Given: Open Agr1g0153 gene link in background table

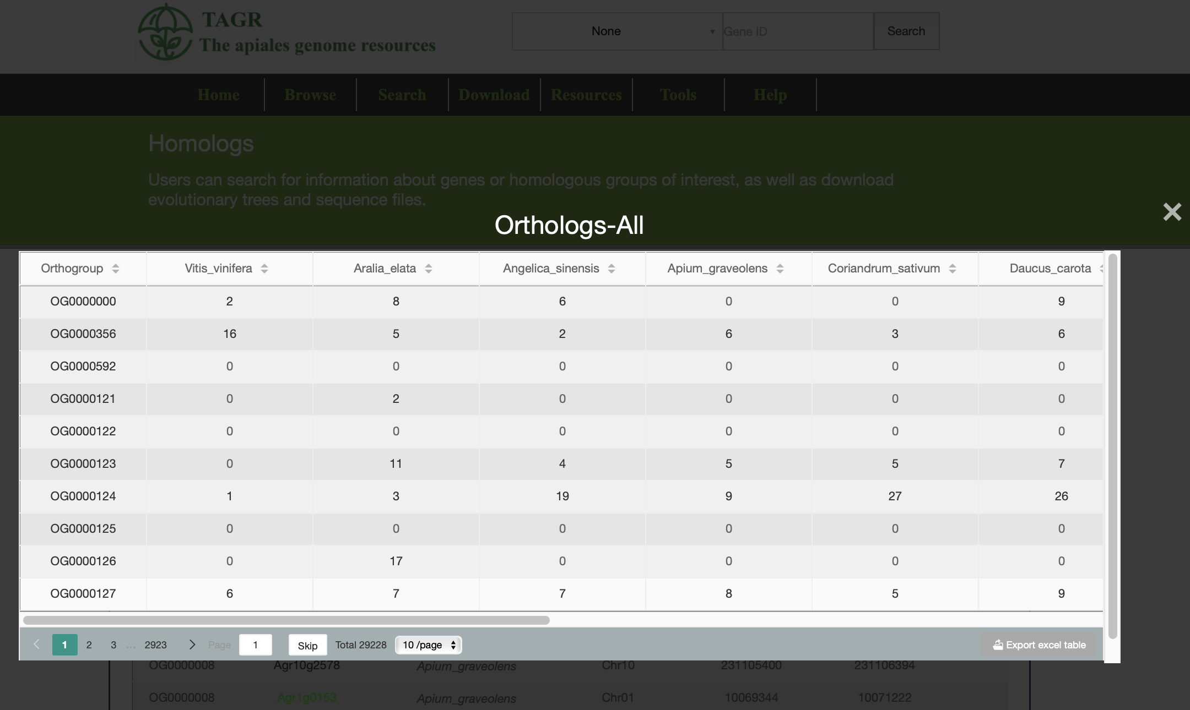Looking at the screenshot, I should [x=307, y=698].
